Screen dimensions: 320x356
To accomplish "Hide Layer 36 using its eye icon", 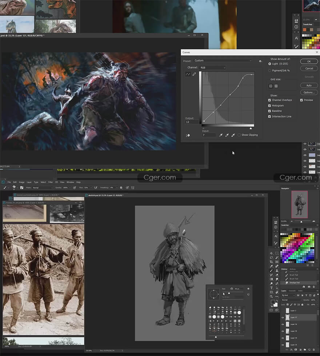I will (283, 324).
